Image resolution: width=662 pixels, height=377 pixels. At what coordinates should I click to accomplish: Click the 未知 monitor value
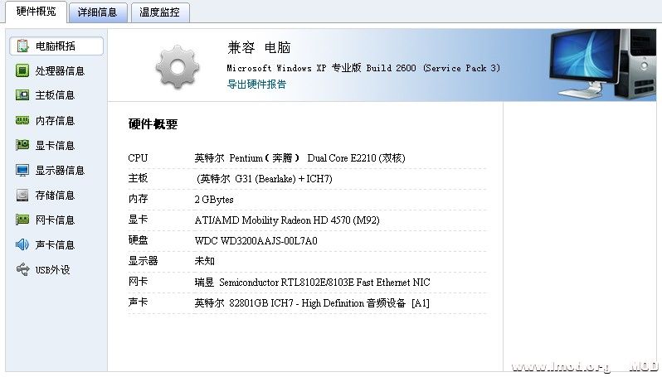tap(204, 261)
